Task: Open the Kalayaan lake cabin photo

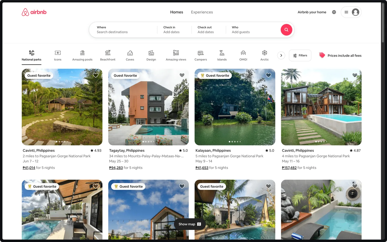Action: (235, 107)
